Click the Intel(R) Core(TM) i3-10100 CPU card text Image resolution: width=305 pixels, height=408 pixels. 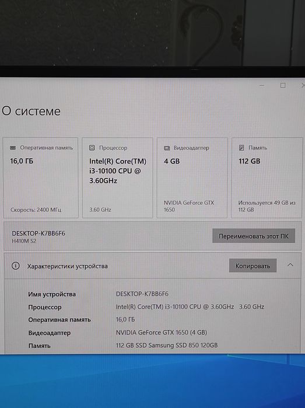coord(118,171)
